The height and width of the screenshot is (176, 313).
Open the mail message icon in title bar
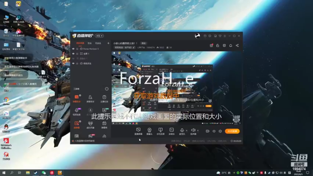[x=205, y=36]
